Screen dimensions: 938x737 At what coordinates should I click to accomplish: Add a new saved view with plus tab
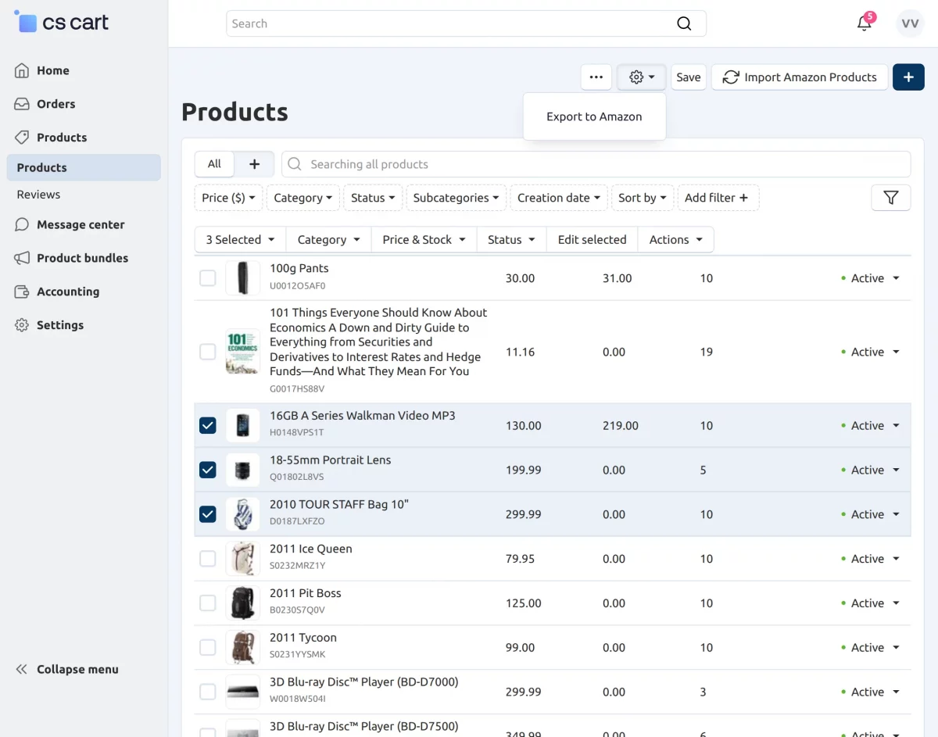tap(254, 164)
